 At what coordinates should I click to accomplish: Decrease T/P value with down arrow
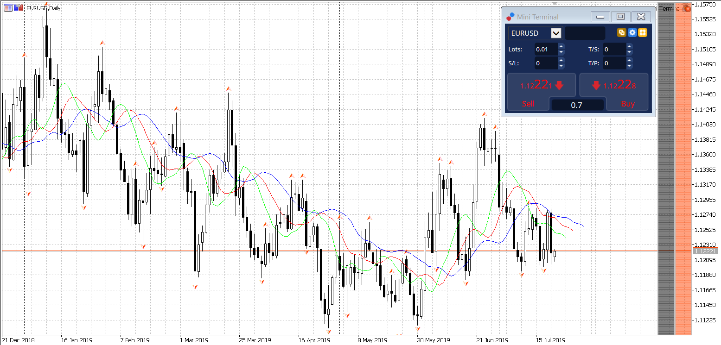[629, 66]
